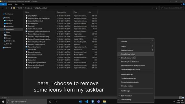Image resolution: width=185 pixels, height=104 pixels.
Task: Open the Windows Start menu
Action: [3, 101]
